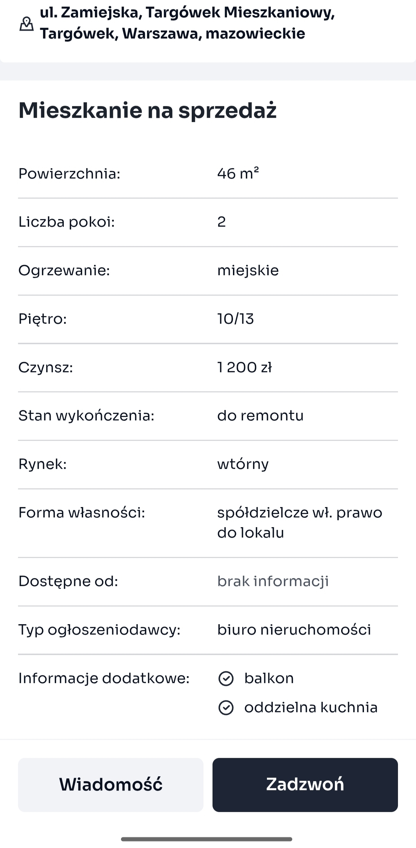Screen dimensions: 416x848
Task: Click the miejskie heating value
Action: click(x=248, y=270)
